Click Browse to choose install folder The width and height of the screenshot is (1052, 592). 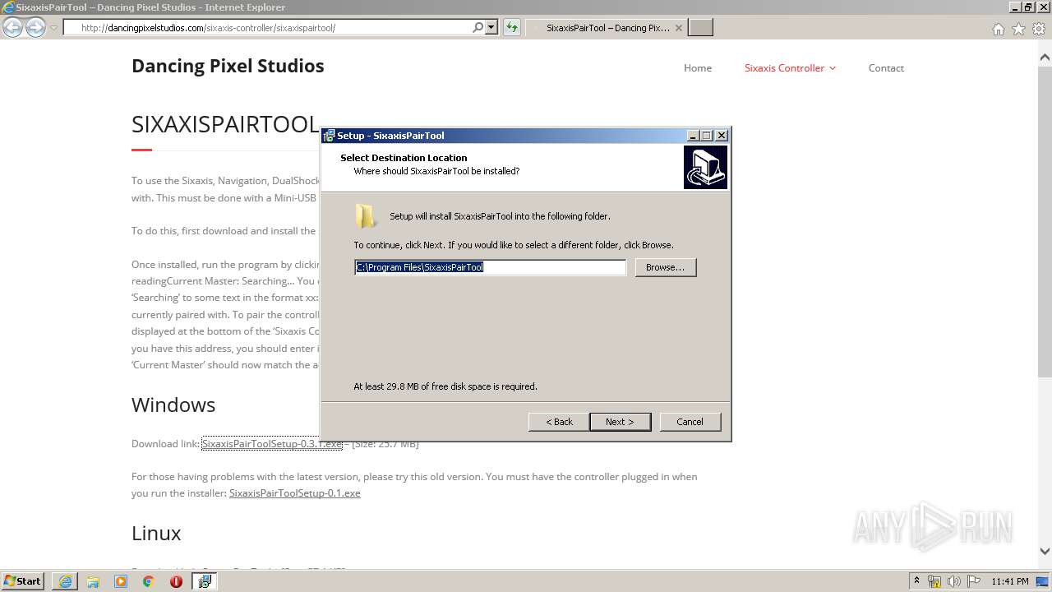pos(666,267)
